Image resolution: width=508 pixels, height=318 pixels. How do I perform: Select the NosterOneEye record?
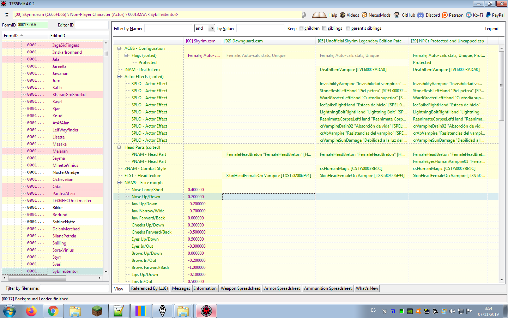[52, 172]
